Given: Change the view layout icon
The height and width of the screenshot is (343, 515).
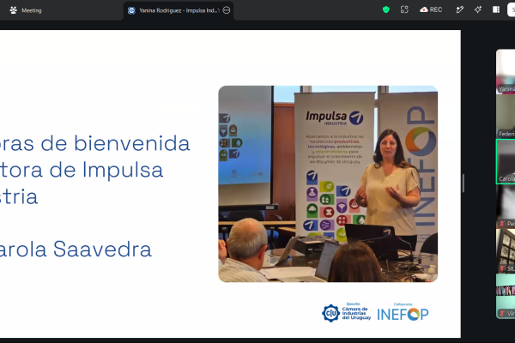Looking at the screenshot, I should (496, 9).
